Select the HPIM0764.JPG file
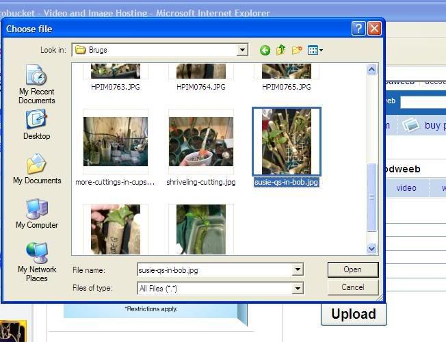This screenshot has width=446, height=342. point(201,77)
